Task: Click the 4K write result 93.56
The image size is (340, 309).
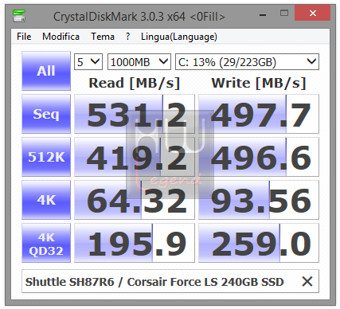Action: [x=259, y=200]
